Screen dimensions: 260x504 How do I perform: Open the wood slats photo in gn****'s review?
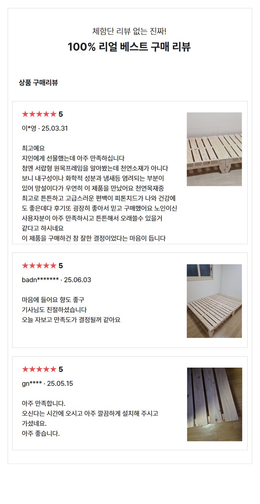click(214, 404)
